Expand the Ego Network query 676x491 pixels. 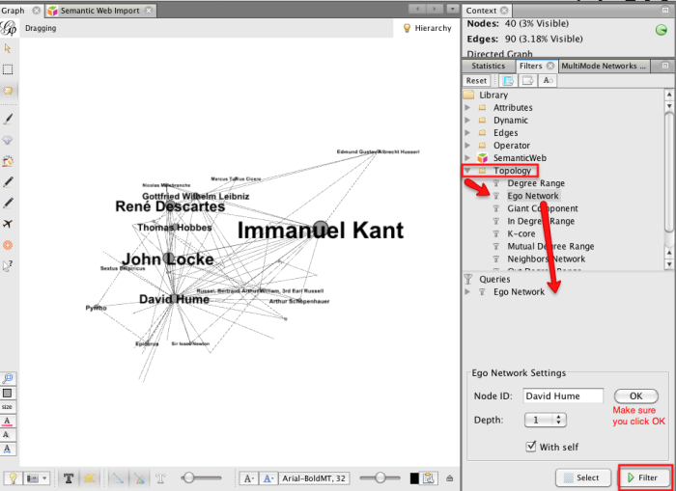click(468, 291)
